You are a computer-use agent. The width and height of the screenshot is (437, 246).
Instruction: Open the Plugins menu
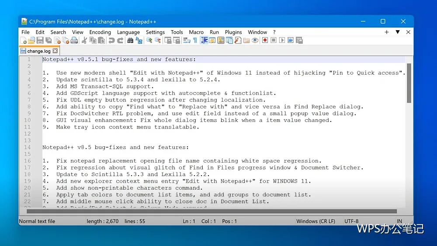(233, 32)
